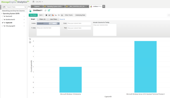Click the Underlying Data button
This screenshot has width=170, height=98.
click(80, 15)
